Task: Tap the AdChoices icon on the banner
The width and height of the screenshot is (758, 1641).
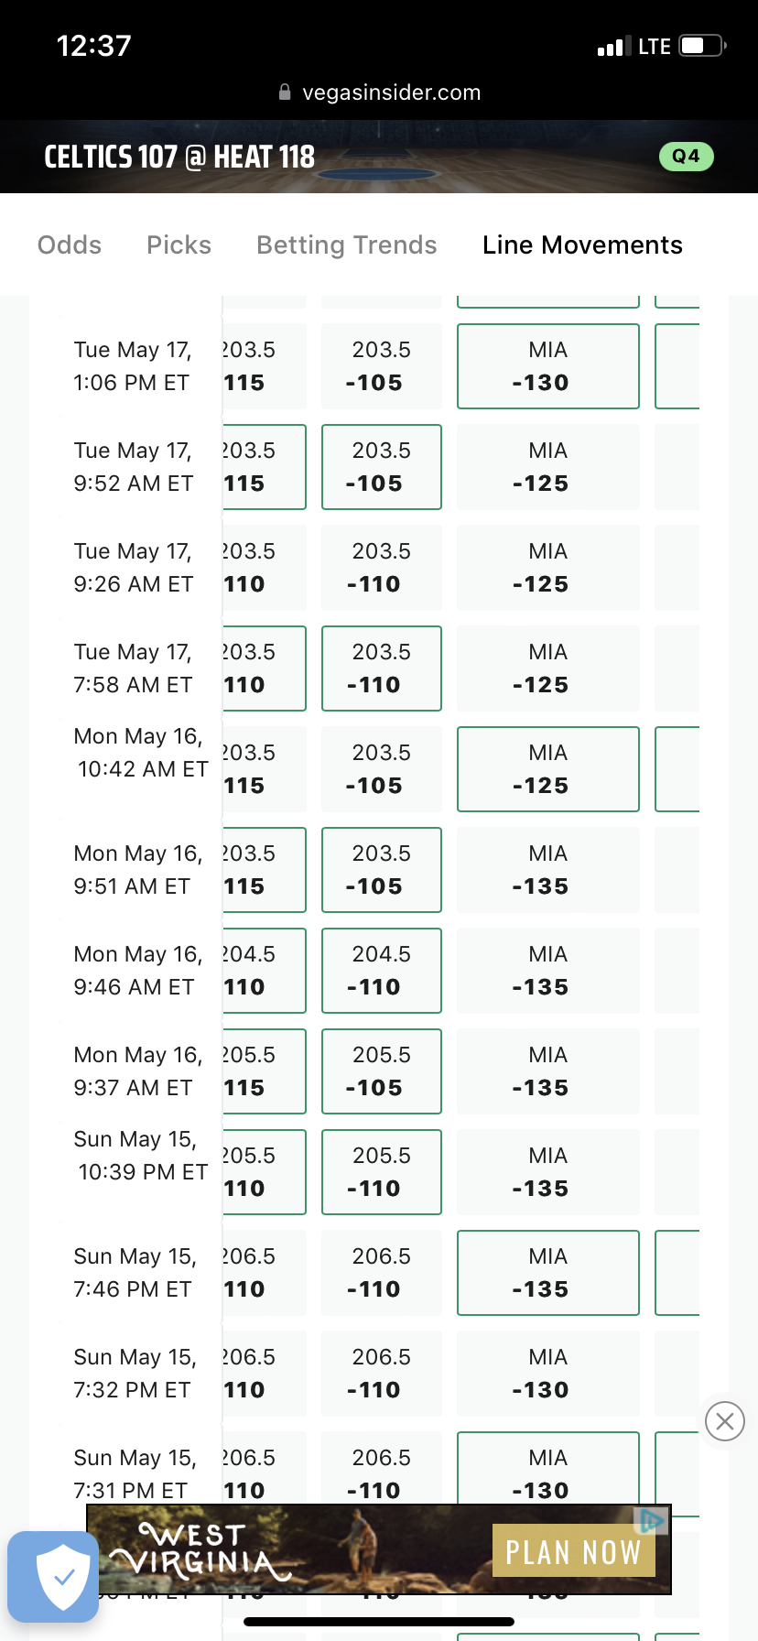Action: (x=652, y=1521)
